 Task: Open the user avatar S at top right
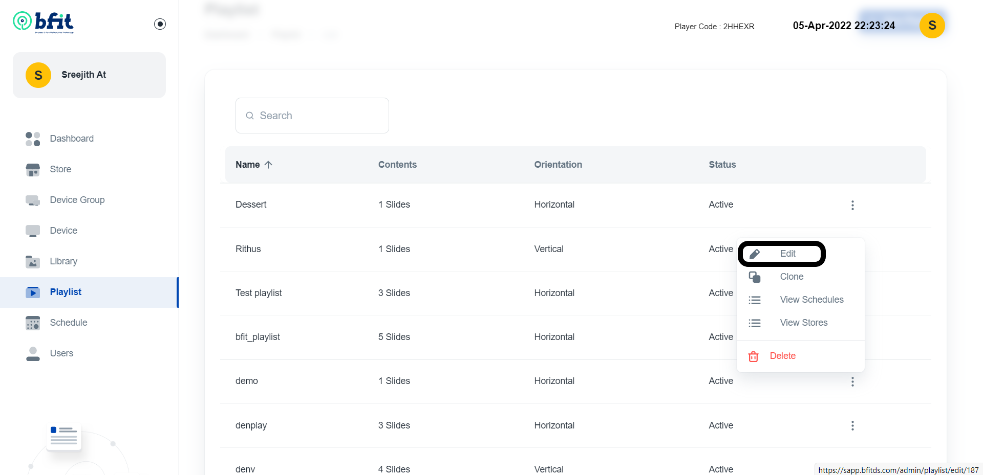point(932,26)
